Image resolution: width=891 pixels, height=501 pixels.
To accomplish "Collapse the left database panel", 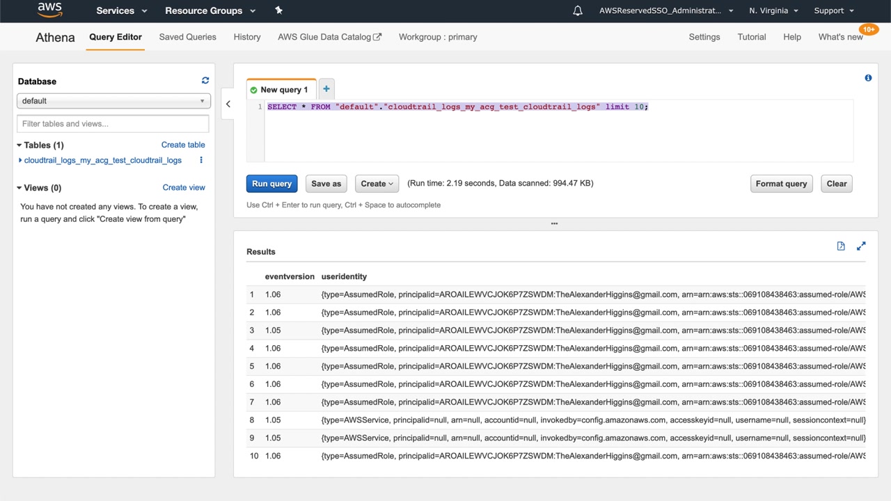I will click(228, 104).
